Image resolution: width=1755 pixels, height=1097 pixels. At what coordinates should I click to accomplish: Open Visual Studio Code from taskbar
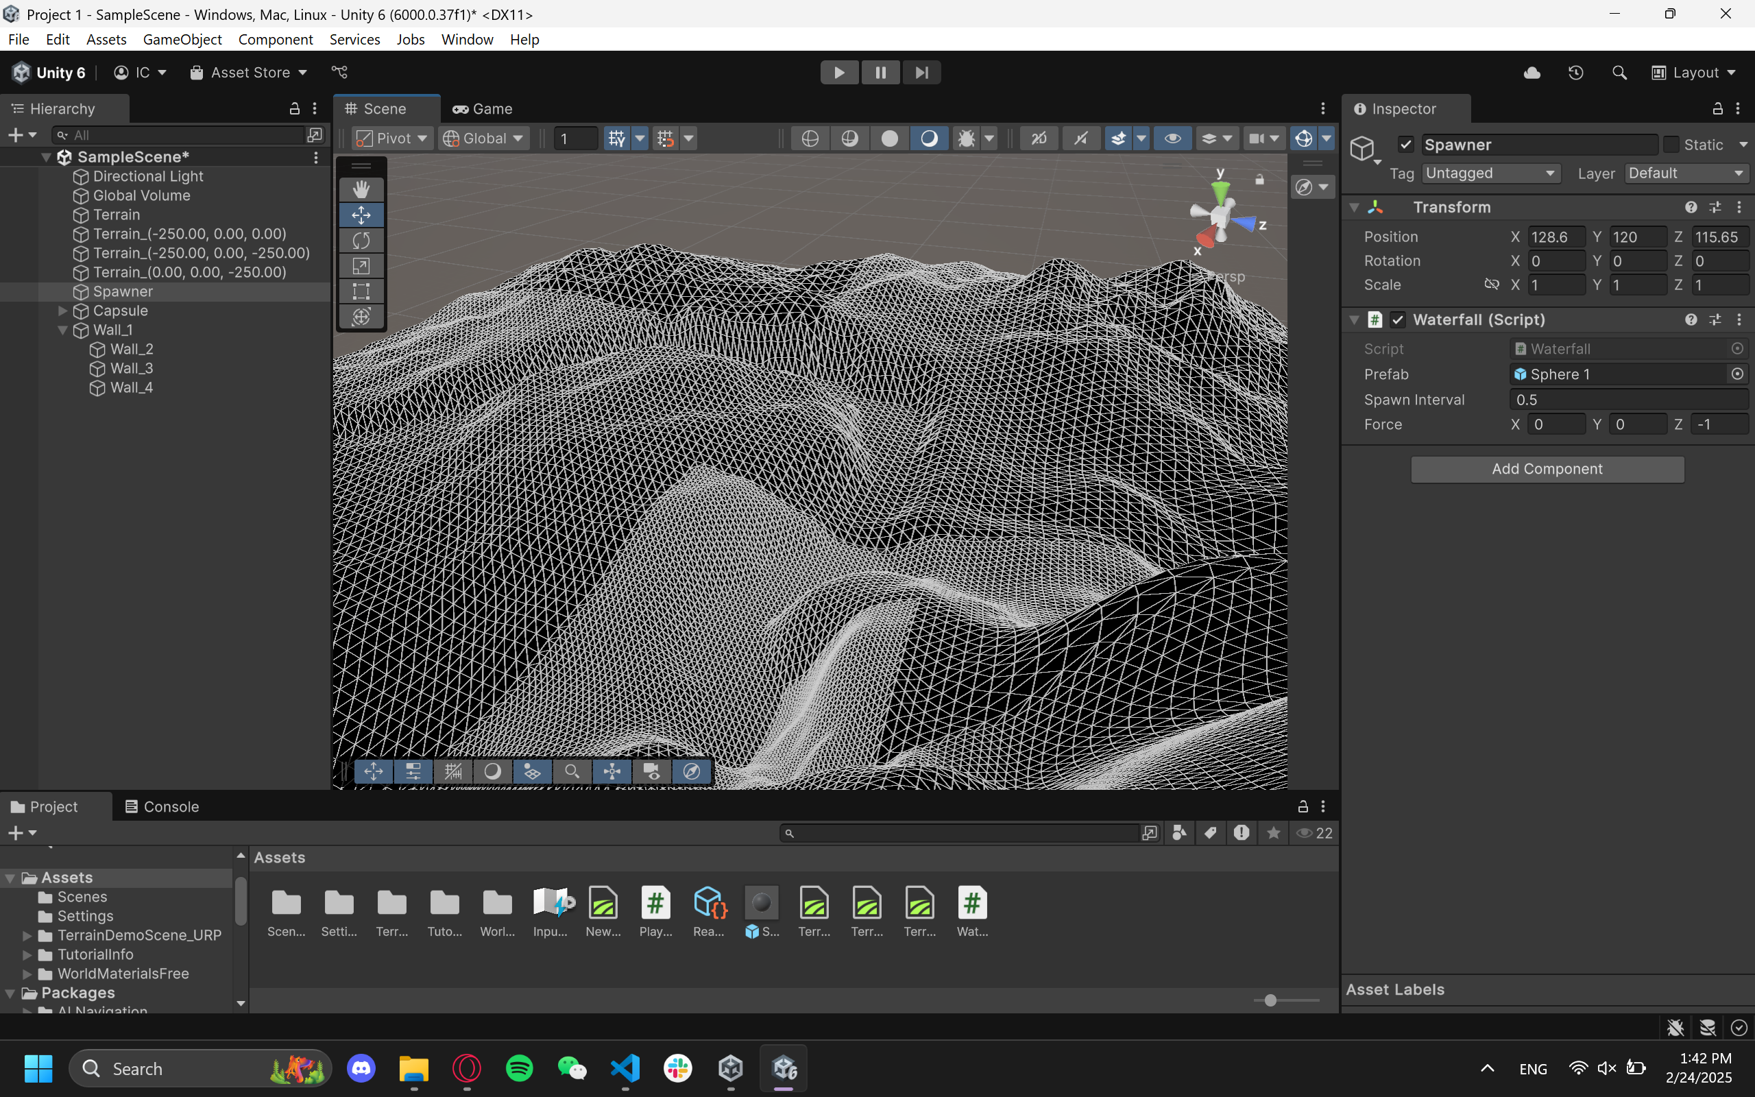[625, 1069]
